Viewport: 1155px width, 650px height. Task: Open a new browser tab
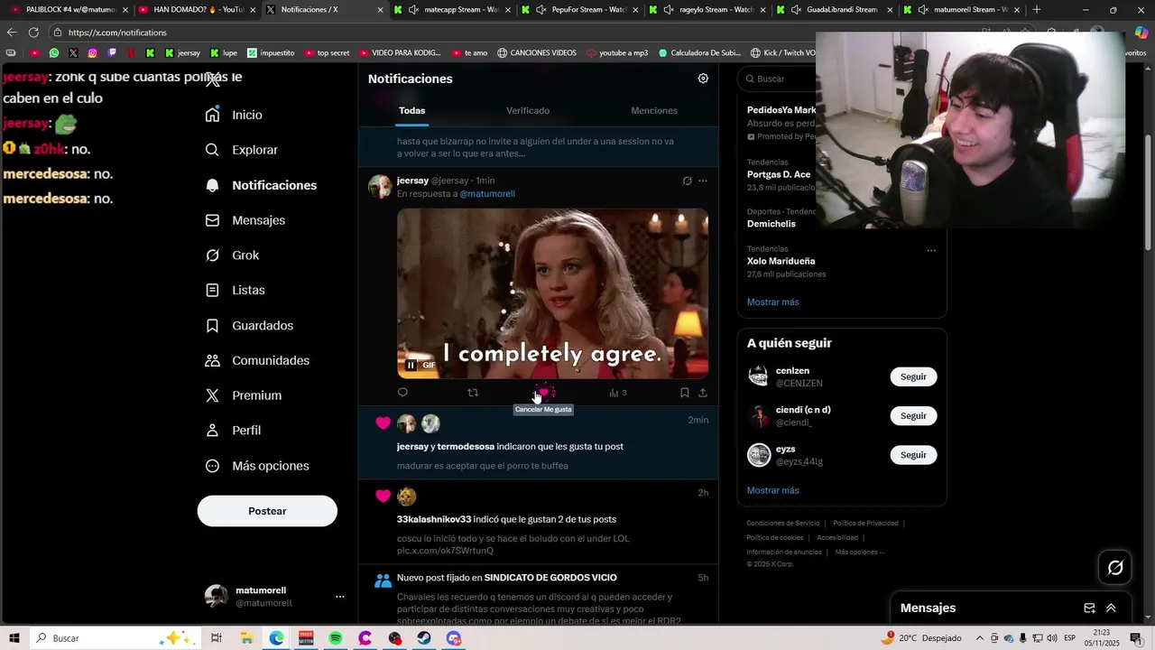click(x=1037, y=9)
